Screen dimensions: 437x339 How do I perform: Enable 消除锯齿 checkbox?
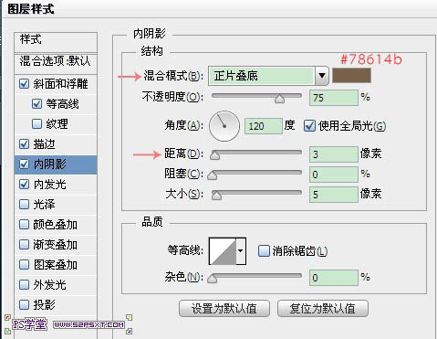pyautogui.click(x=264, y=251)
